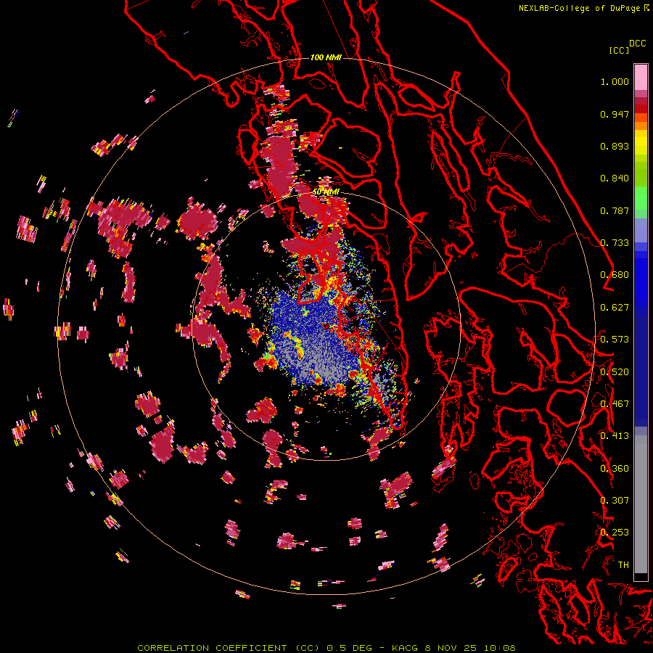Click the 0.627 scale value
This screenshot has height=653, width=653.
(615, 308)
